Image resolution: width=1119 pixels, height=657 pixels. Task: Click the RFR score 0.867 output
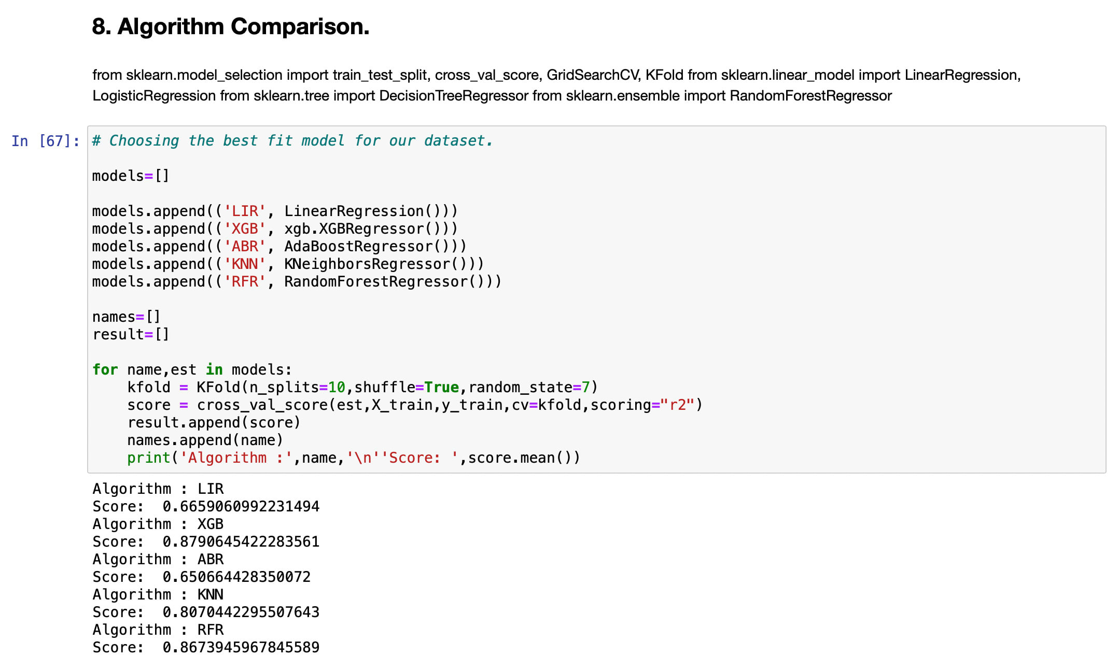[241, 648]
